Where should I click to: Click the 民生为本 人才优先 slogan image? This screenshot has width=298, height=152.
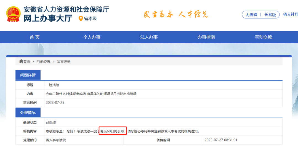(x=176, y=14)
